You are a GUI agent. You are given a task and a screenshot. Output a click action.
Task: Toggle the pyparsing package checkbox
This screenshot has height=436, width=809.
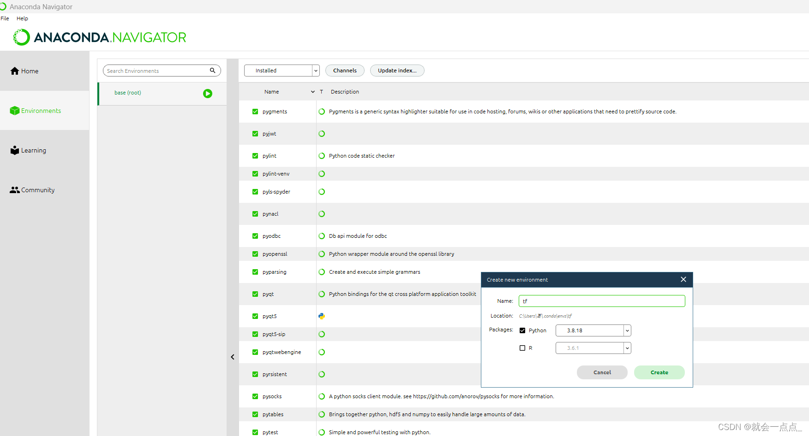[x=255, y=272]
